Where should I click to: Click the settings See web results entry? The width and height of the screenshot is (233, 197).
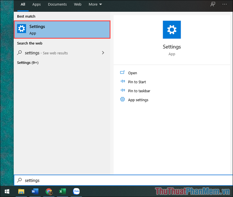coord(62,53)
